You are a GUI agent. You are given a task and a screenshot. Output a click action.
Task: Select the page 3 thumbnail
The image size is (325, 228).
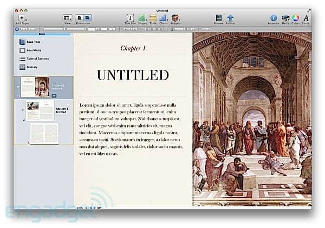[x=44, y=133]
